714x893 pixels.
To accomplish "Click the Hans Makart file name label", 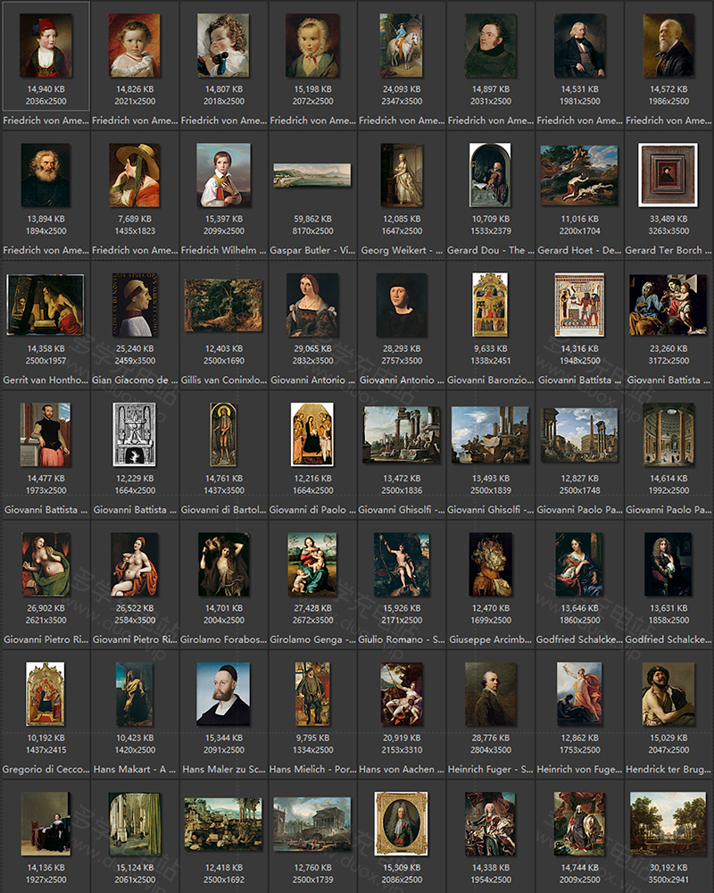I will [x=134, y=769].
